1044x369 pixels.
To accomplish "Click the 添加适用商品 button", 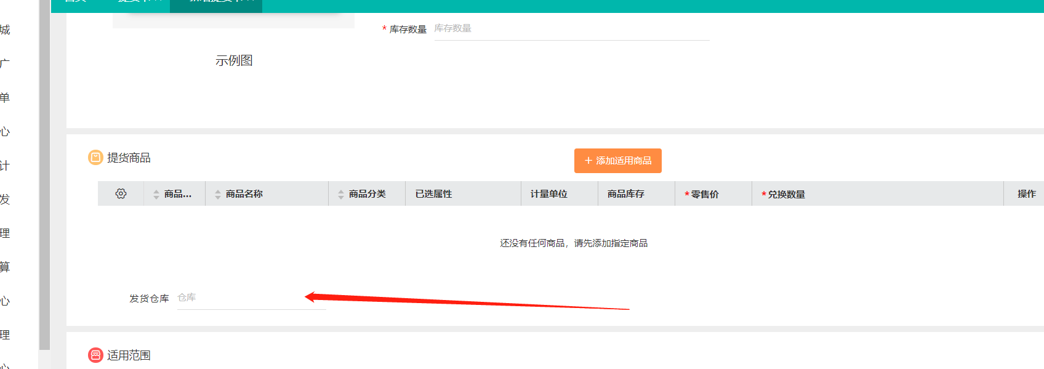I will coord(617,161).
